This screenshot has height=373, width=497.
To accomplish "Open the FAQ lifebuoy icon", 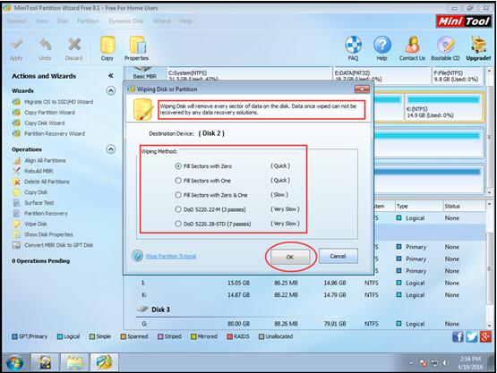I will [x=353, y=49].
